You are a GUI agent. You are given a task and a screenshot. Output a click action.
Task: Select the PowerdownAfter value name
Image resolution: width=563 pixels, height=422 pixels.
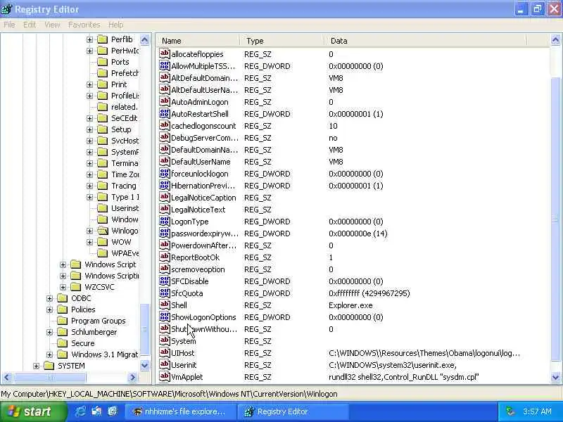pos(204,245)
